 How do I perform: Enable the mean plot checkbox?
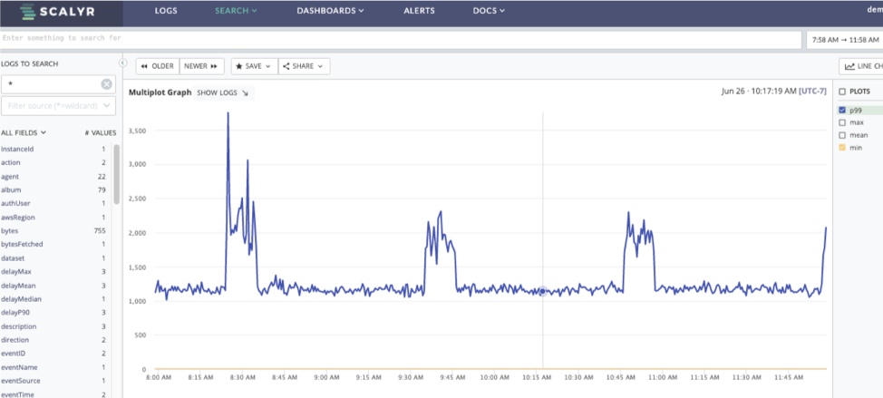coord(842,135)
